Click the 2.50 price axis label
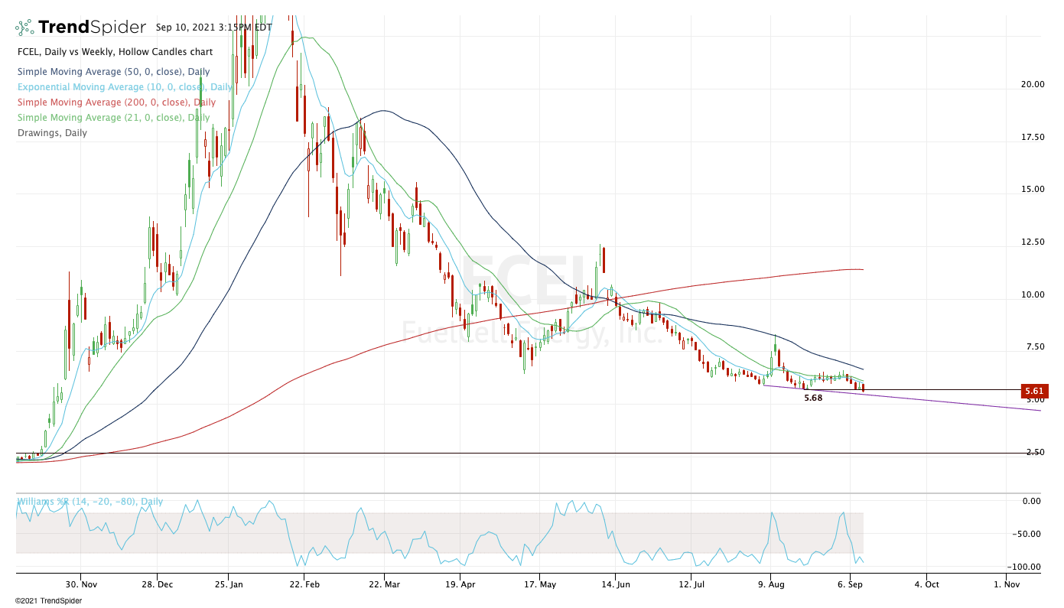Viewport: 1064px width, 608px height. pyautogui.click(x=1034, y=453)
